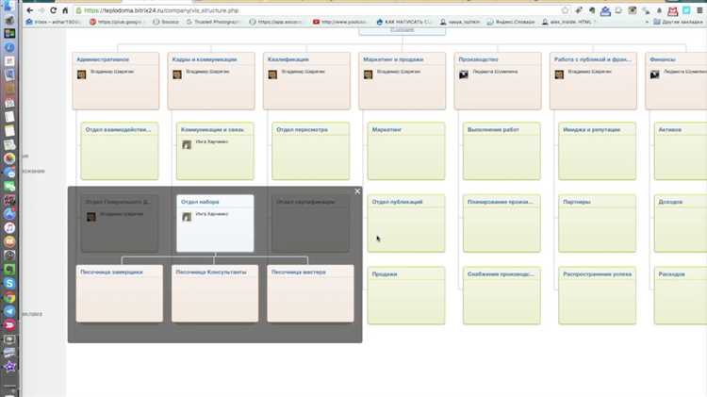707x397 pixels.
Task: Click the avatar in Коммуникации и связь card
Action: pos(187,145)
